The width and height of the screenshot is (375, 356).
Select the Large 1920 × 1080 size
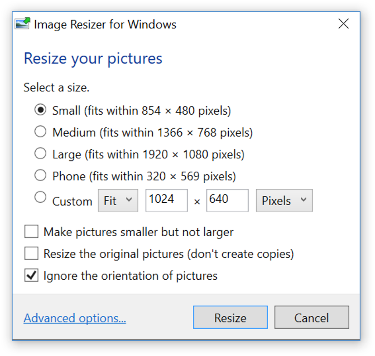coord(40,153)
